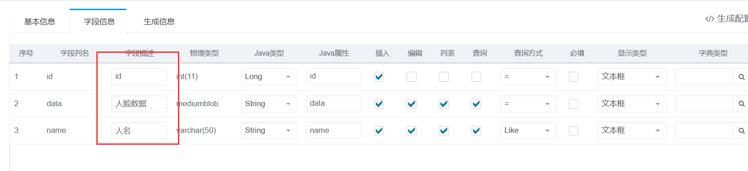Click the 生成配置 code icon

point(710,19)
